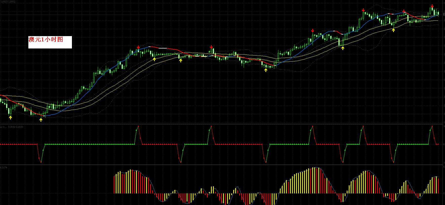Select the third yellow up arrow signal
This screenshot has height=205, width=445.
click(154, 59)
